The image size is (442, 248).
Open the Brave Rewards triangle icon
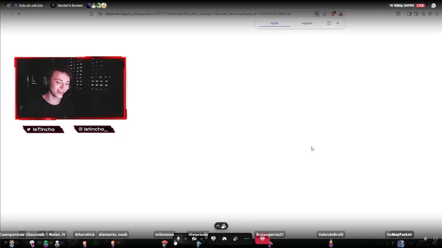coord(341,14)
